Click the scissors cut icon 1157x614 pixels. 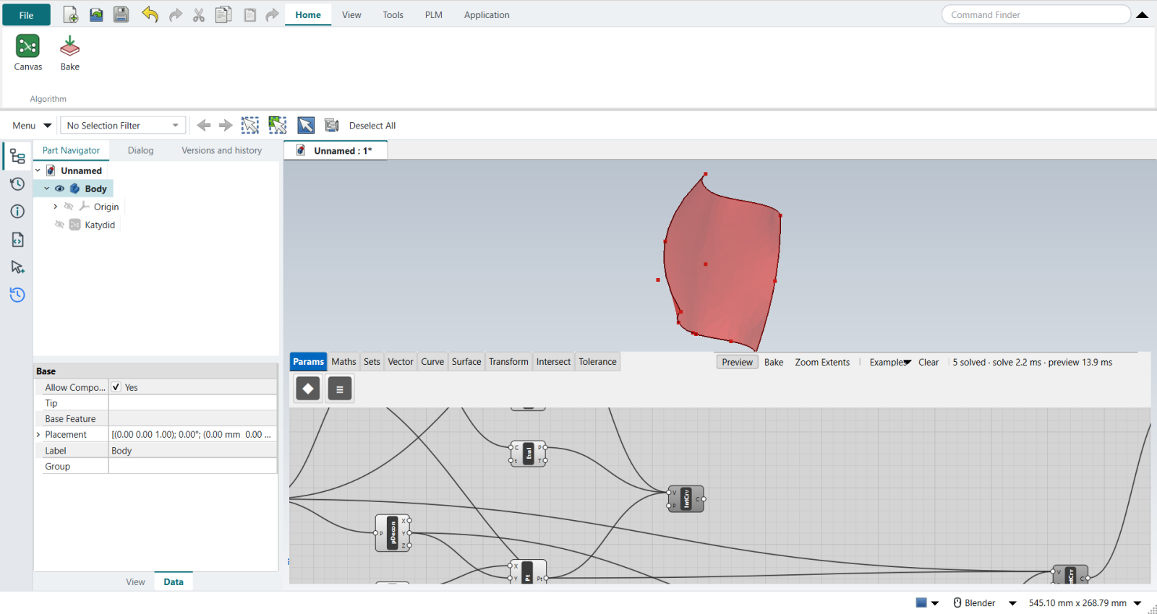[x=199, y=14]
